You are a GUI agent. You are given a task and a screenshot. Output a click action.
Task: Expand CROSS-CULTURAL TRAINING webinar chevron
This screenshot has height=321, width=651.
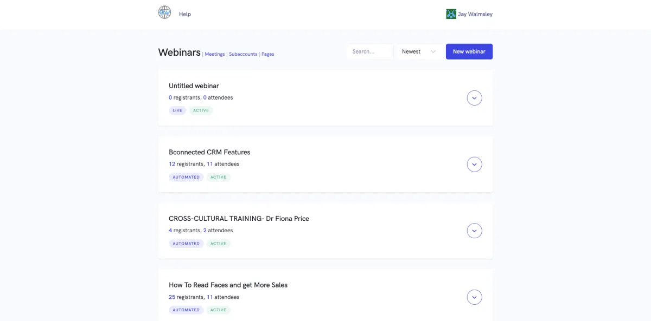click(475, 231)
